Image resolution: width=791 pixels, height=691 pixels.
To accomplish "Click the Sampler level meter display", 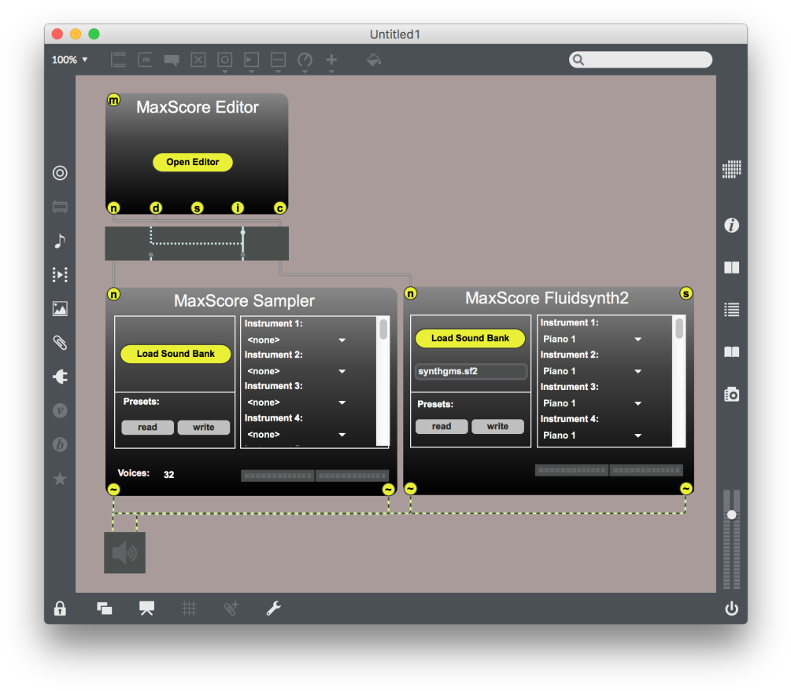I will pyautogui.click(x=315, y=476).
